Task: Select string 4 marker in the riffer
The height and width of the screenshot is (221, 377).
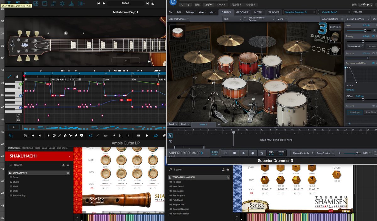Action: click(21, 84)
